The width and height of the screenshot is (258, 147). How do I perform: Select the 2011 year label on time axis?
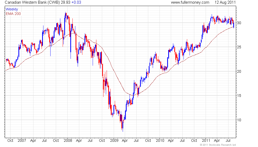click(206, 141)
